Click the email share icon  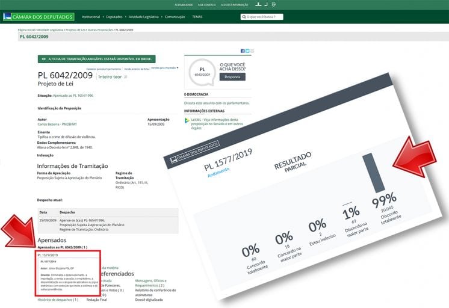coord(252,51)
